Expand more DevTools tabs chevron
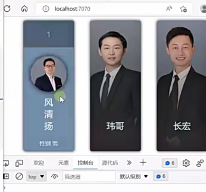 click(x=129, y=163)
